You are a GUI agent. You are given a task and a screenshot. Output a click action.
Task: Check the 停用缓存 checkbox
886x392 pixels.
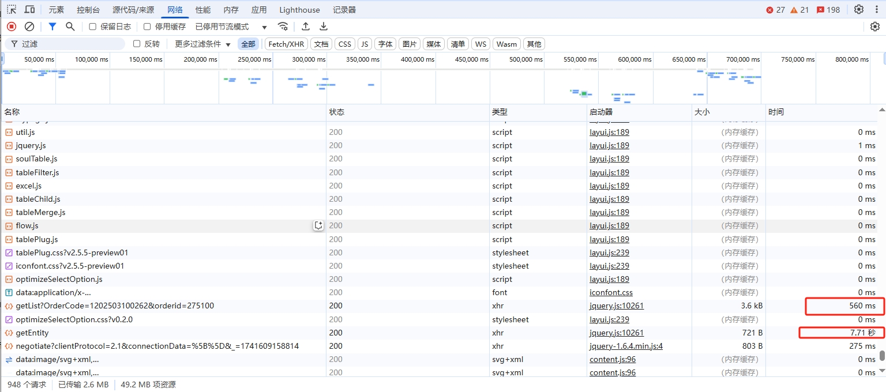point(147,27)
